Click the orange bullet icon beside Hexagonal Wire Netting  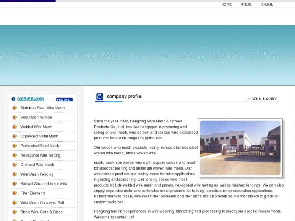point(14,155)
